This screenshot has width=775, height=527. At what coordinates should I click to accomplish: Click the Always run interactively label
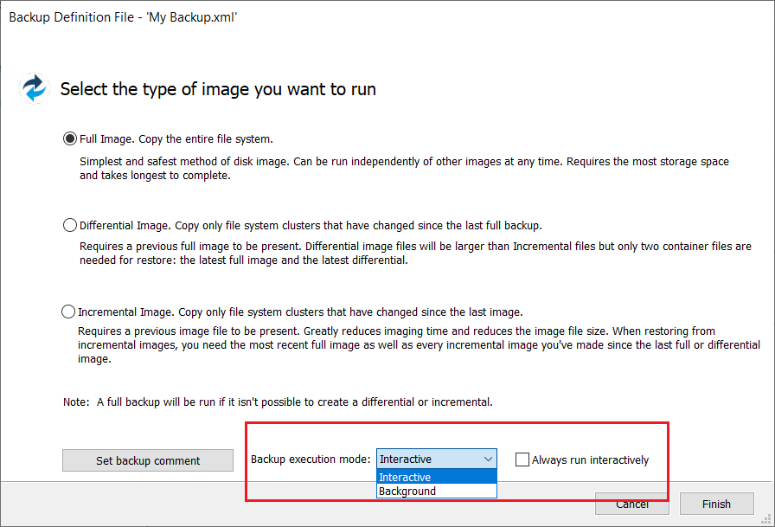[x=590, y=460]
